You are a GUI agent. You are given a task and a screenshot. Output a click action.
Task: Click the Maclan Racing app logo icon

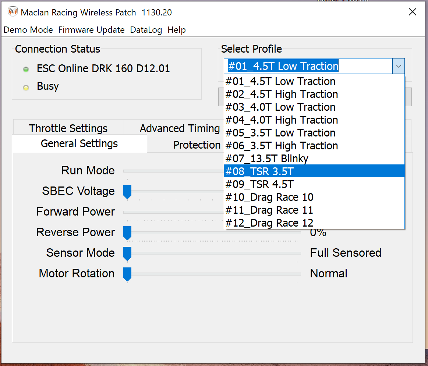point(13,12)
